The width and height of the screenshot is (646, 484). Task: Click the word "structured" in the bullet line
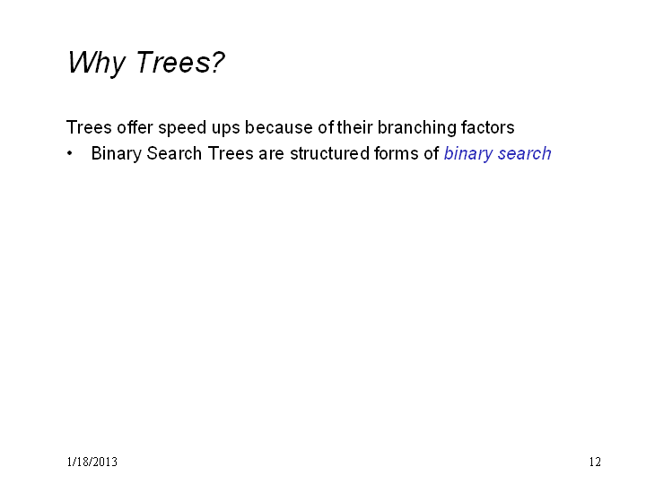[x=329, y=153]
